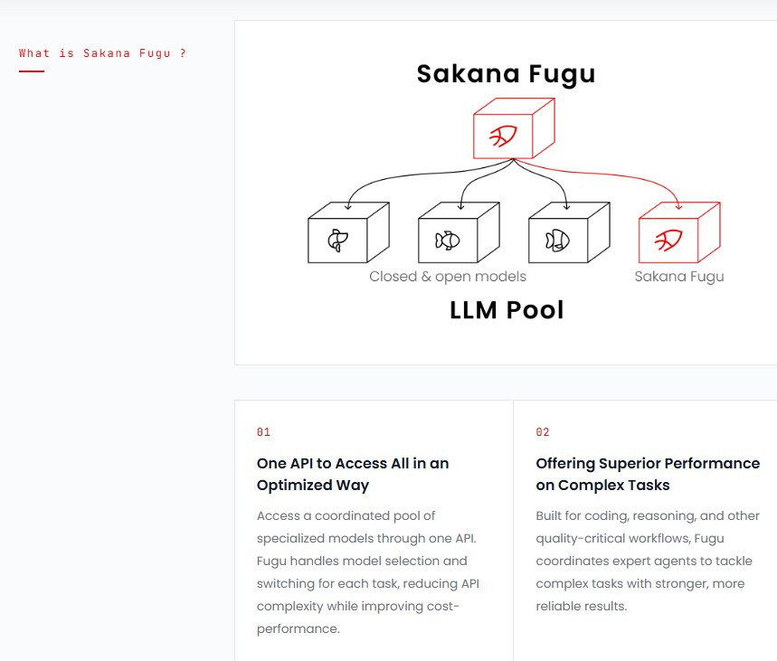Click the 'Closed & open models' caption

(x=448, y=277)
